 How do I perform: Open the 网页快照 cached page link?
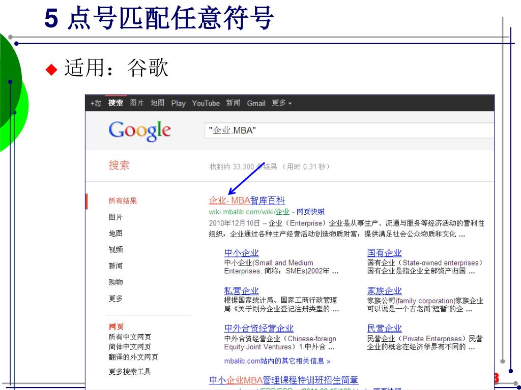pyautogui.click(x=310, y=212)
